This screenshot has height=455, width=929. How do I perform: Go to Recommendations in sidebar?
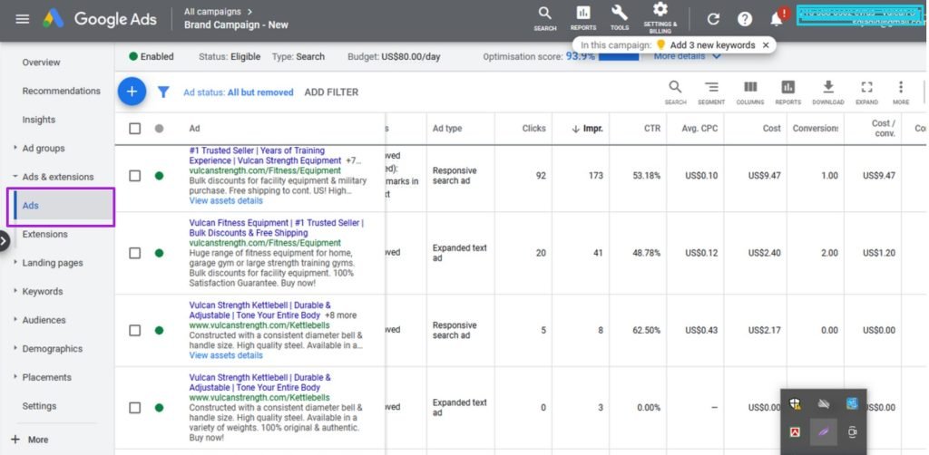[x=61, y=92]
